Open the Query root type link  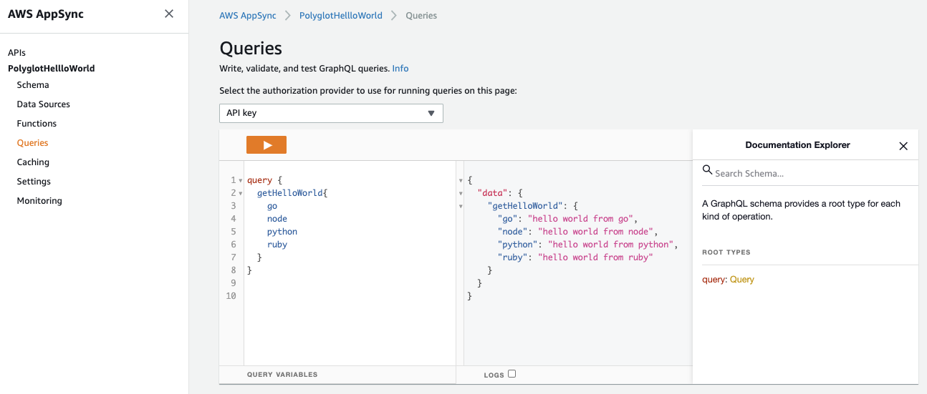(742, 280)
